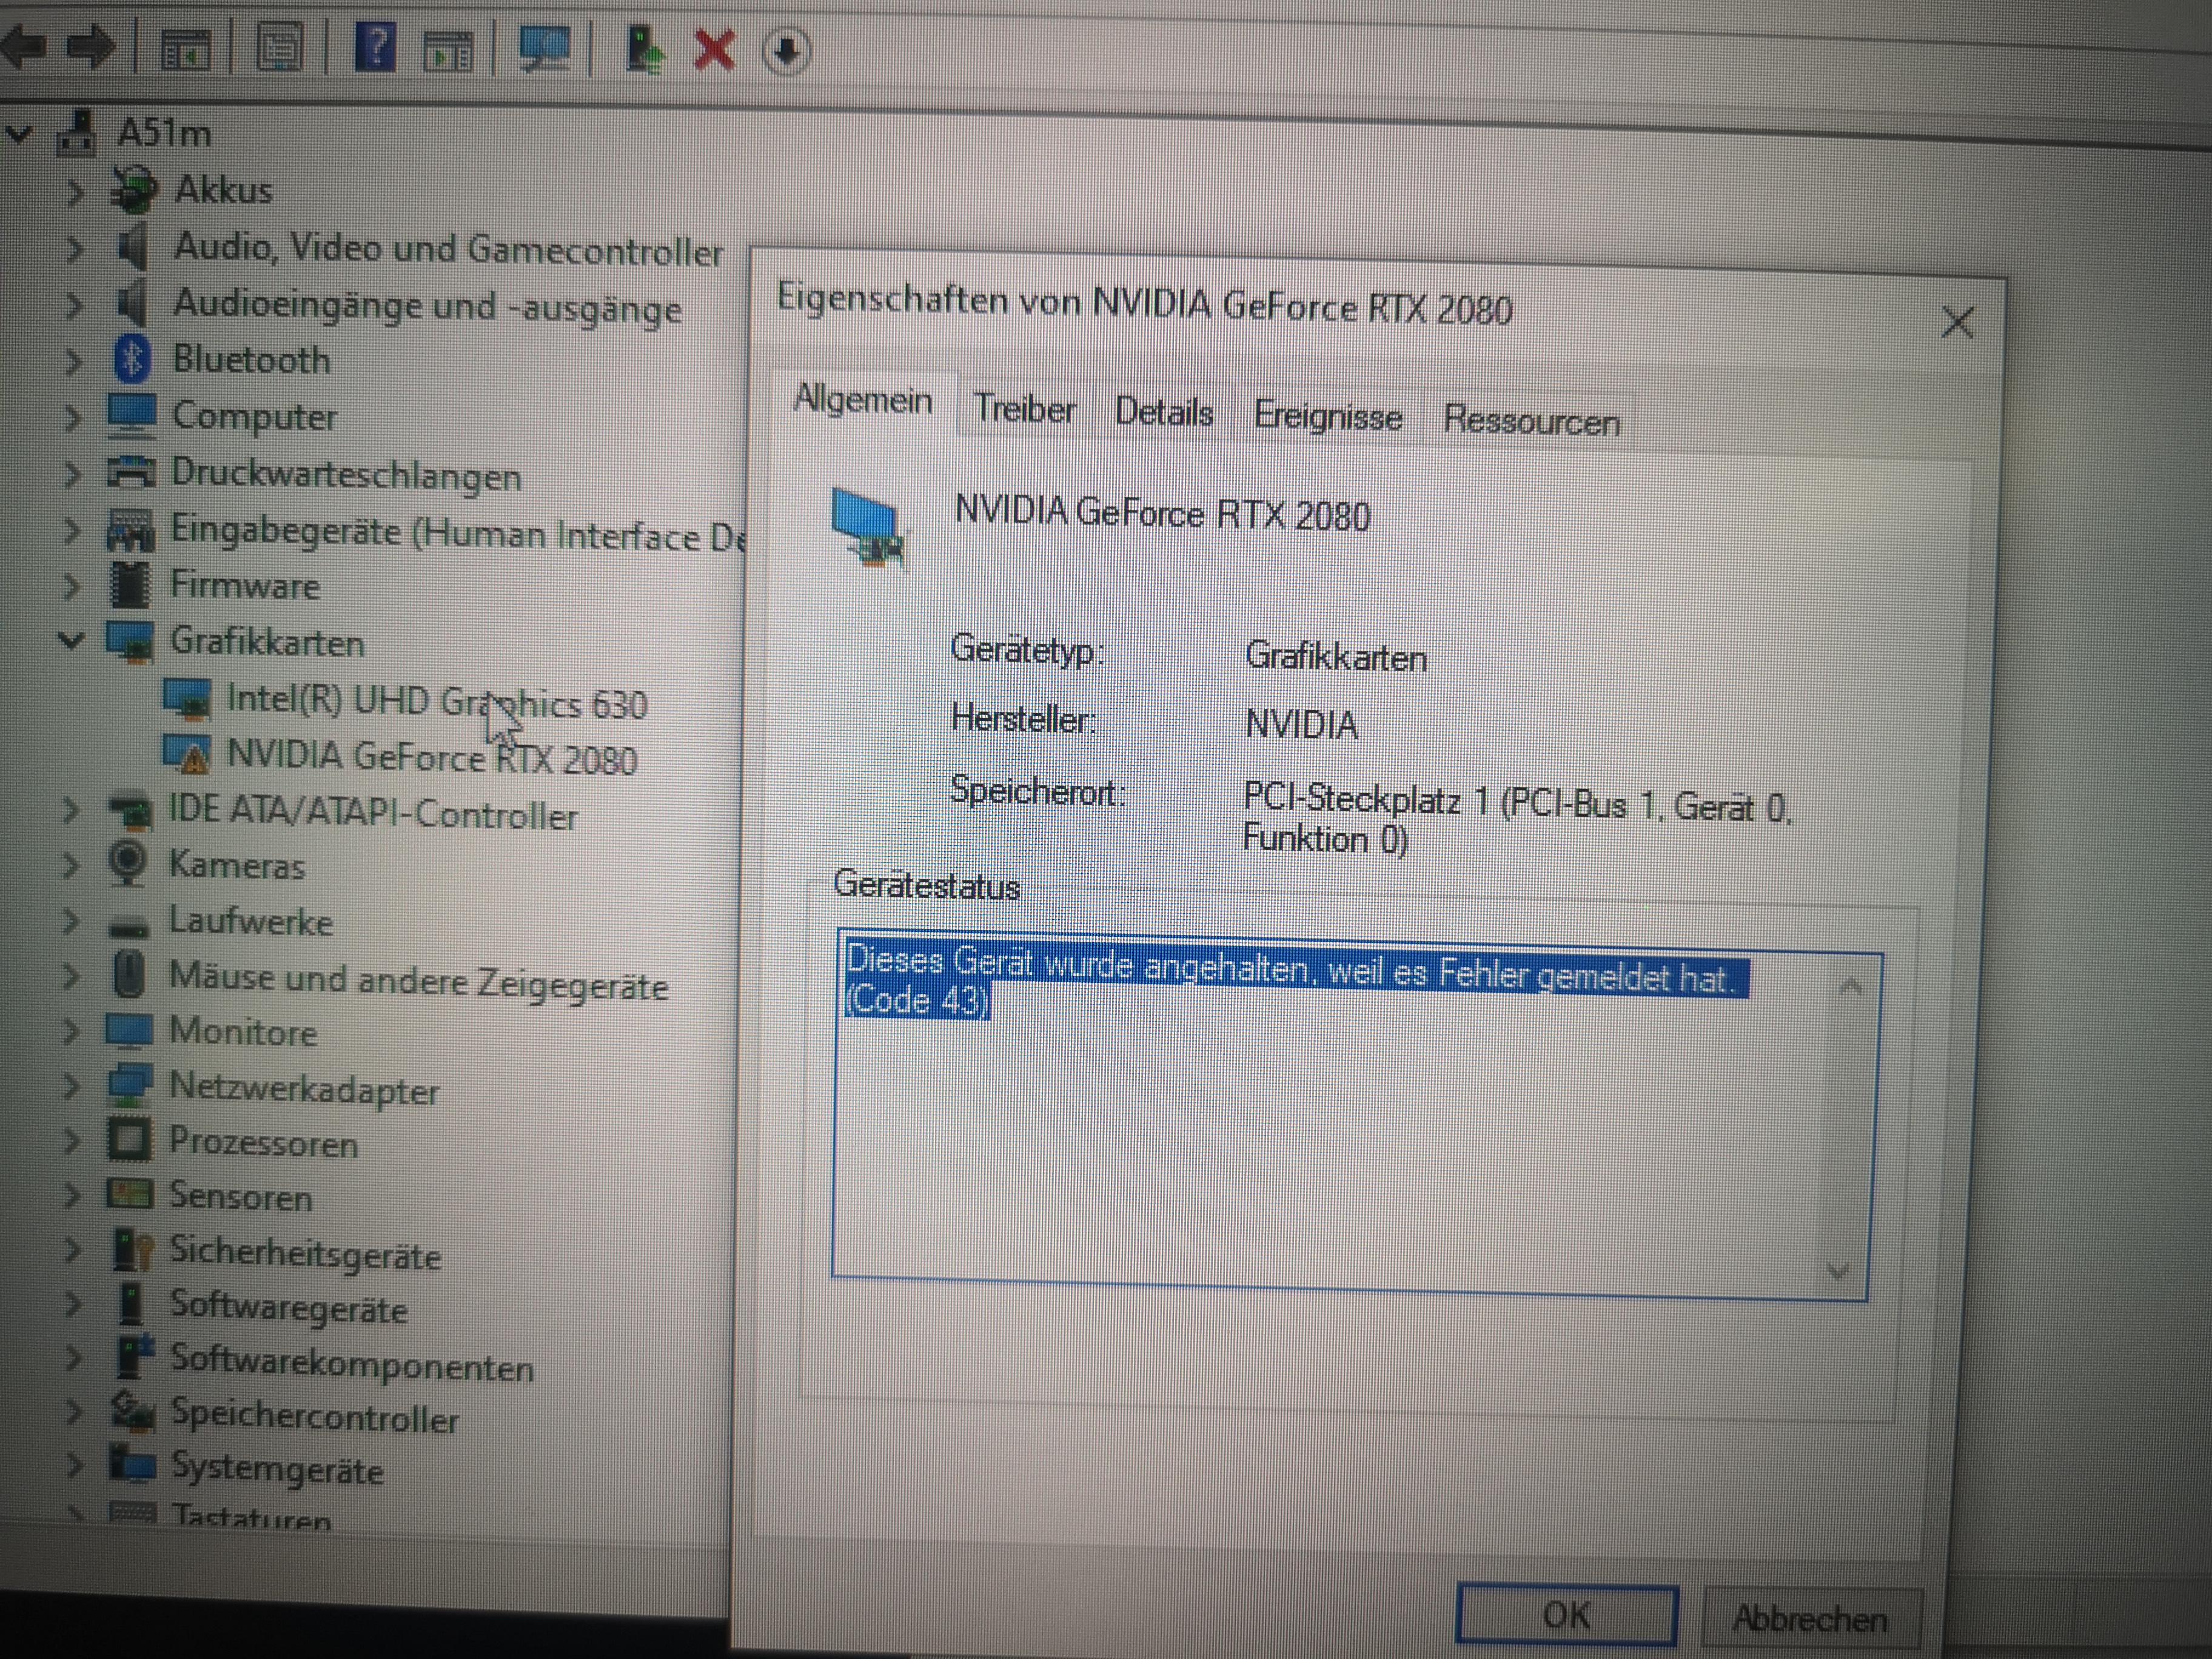
Task: Expand the Monitore category
Action: (70, 1030)
